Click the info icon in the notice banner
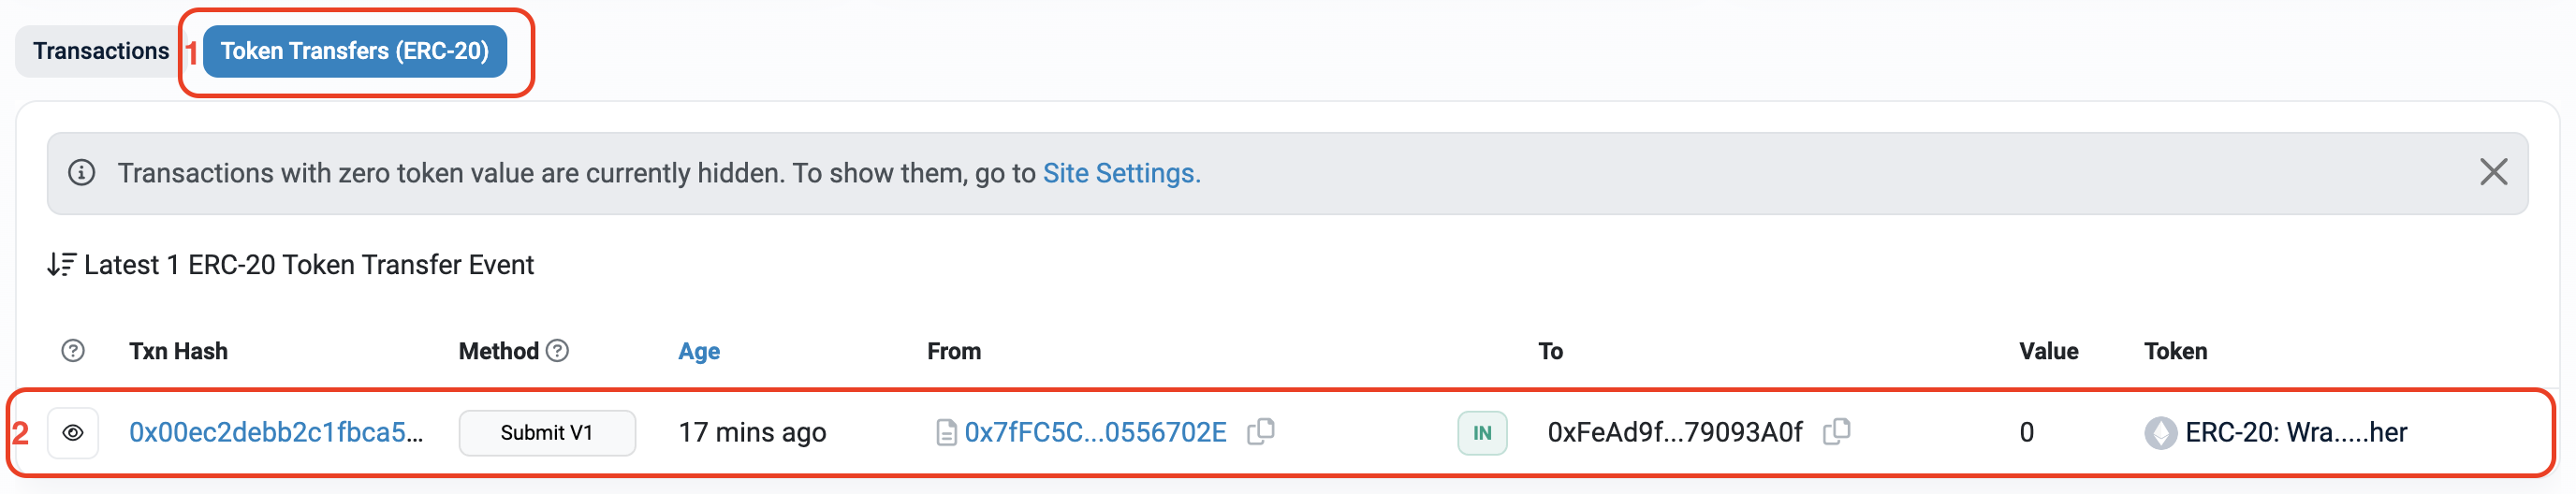The height and width of the screenshot is (494, 2576). tap(81, 173)
